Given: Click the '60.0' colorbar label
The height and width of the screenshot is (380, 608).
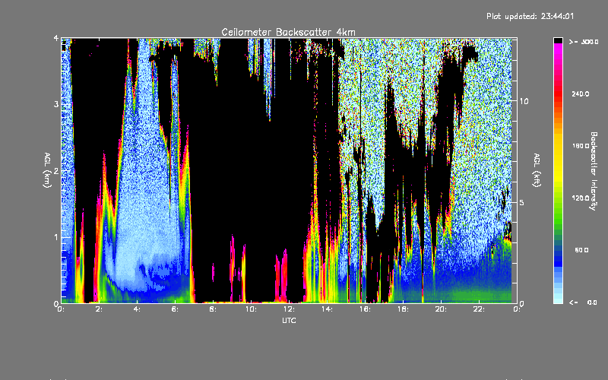Looking at the screenshot, I should [581, 250].
